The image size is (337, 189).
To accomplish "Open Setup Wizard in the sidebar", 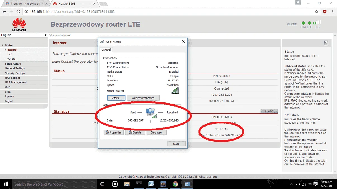I will 13,64.
